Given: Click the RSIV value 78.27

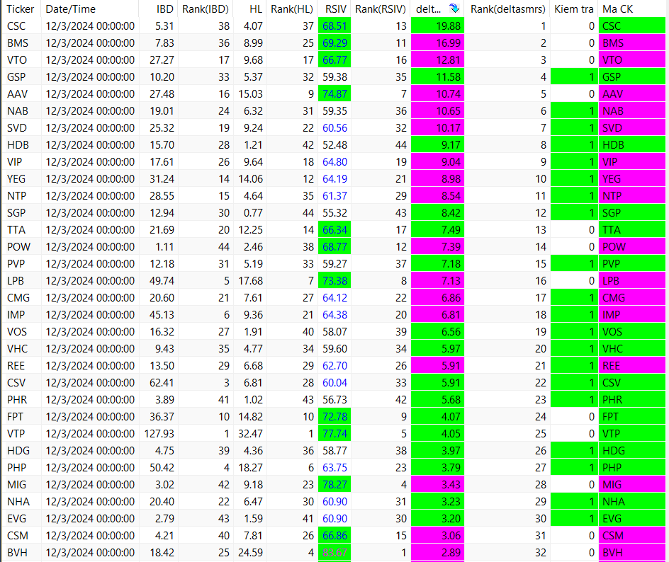Looking at the screenshot, I should (334, 485).
